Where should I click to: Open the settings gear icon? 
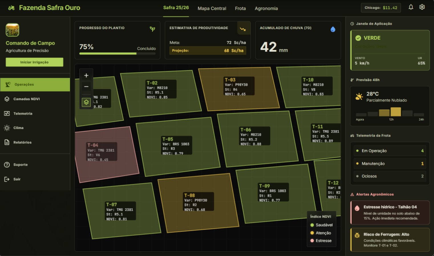pyautogui.click(x=422, y=7)
